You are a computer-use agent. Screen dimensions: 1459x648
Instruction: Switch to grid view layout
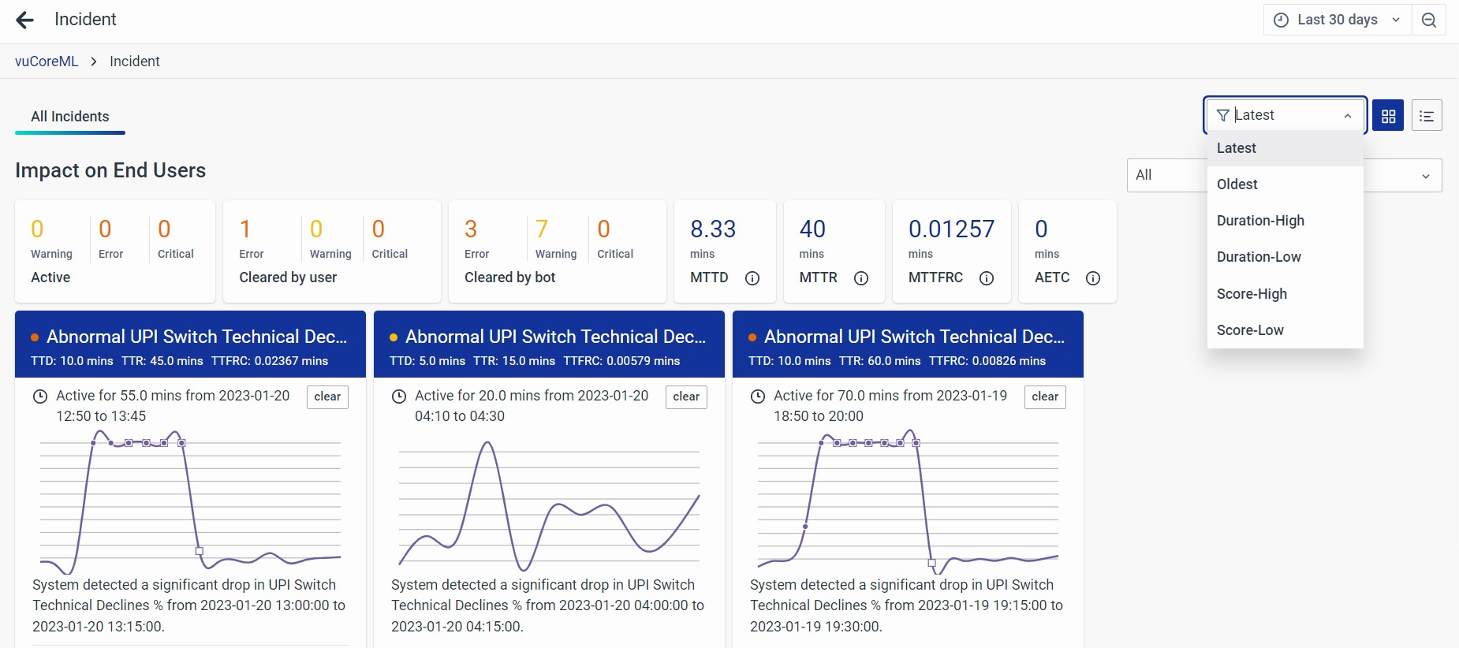1388,116
